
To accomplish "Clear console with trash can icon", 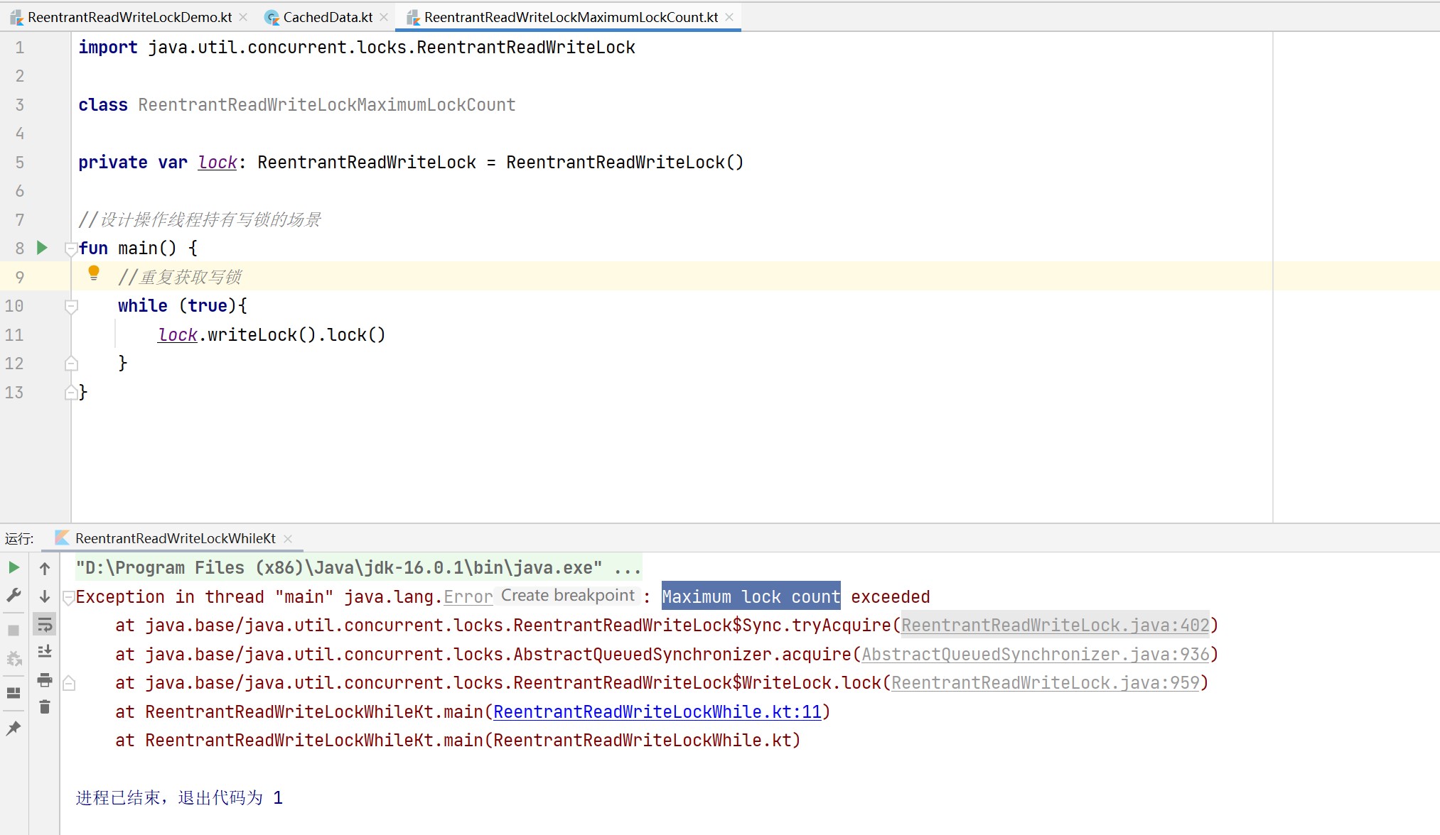I will click(45, 707).
